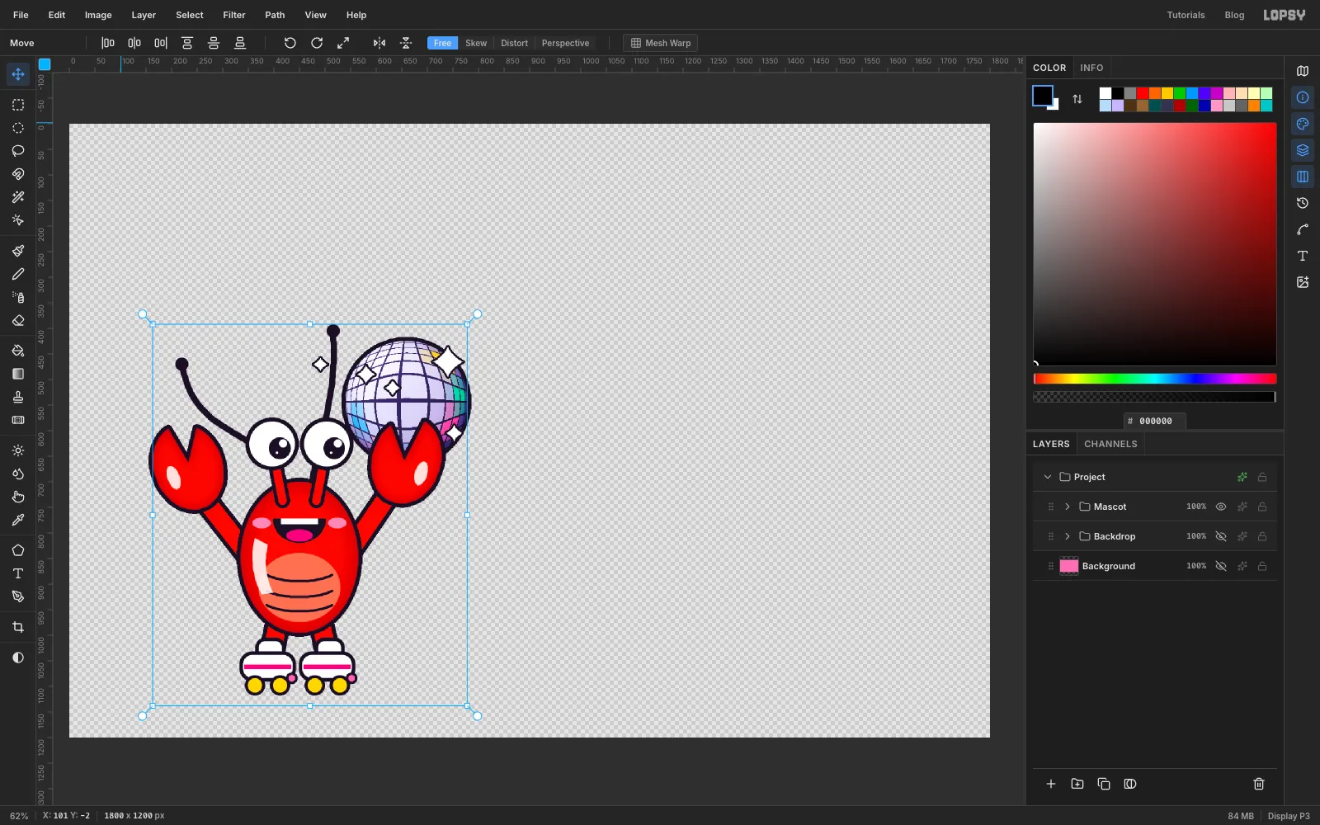The image size is (1320, 825).
Task: Select the Crop tool
Action: pyautogui.click(x=17, y=627)
